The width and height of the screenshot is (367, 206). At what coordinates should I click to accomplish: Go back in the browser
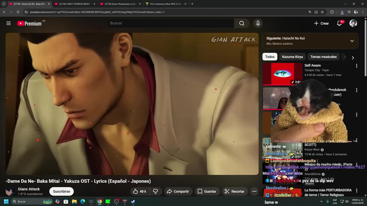click(x=4, y=12)
